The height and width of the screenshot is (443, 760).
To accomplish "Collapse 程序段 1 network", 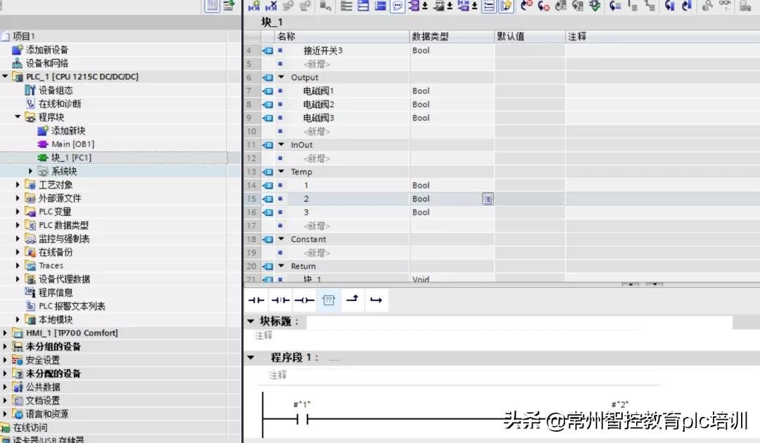I will 251,357.
